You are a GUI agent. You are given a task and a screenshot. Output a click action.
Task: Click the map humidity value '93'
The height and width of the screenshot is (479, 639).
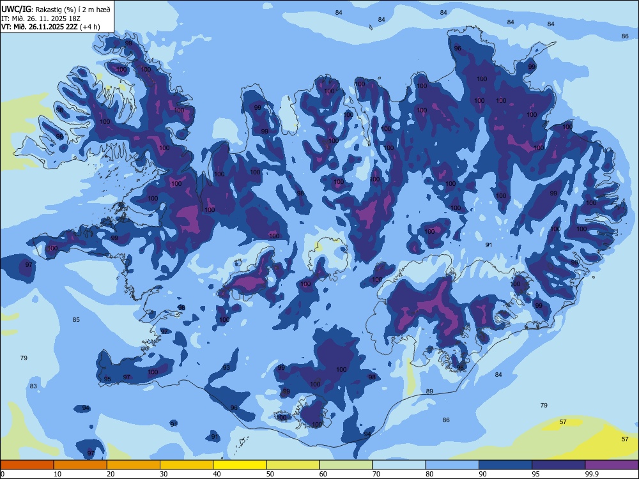226,368
